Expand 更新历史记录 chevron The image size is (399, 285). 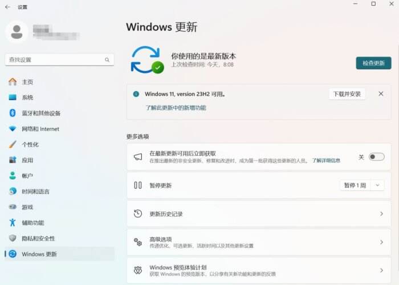pyautogui.click(x=381, y=214)
